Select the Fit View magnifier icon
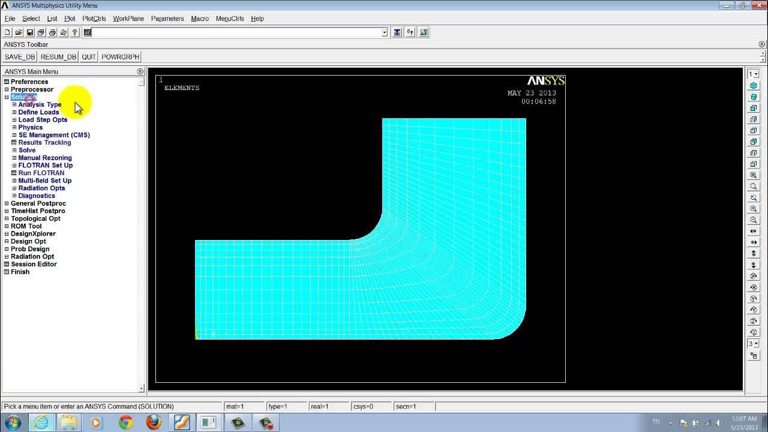The width and height of the screenshot is (768, 432). 754,175
